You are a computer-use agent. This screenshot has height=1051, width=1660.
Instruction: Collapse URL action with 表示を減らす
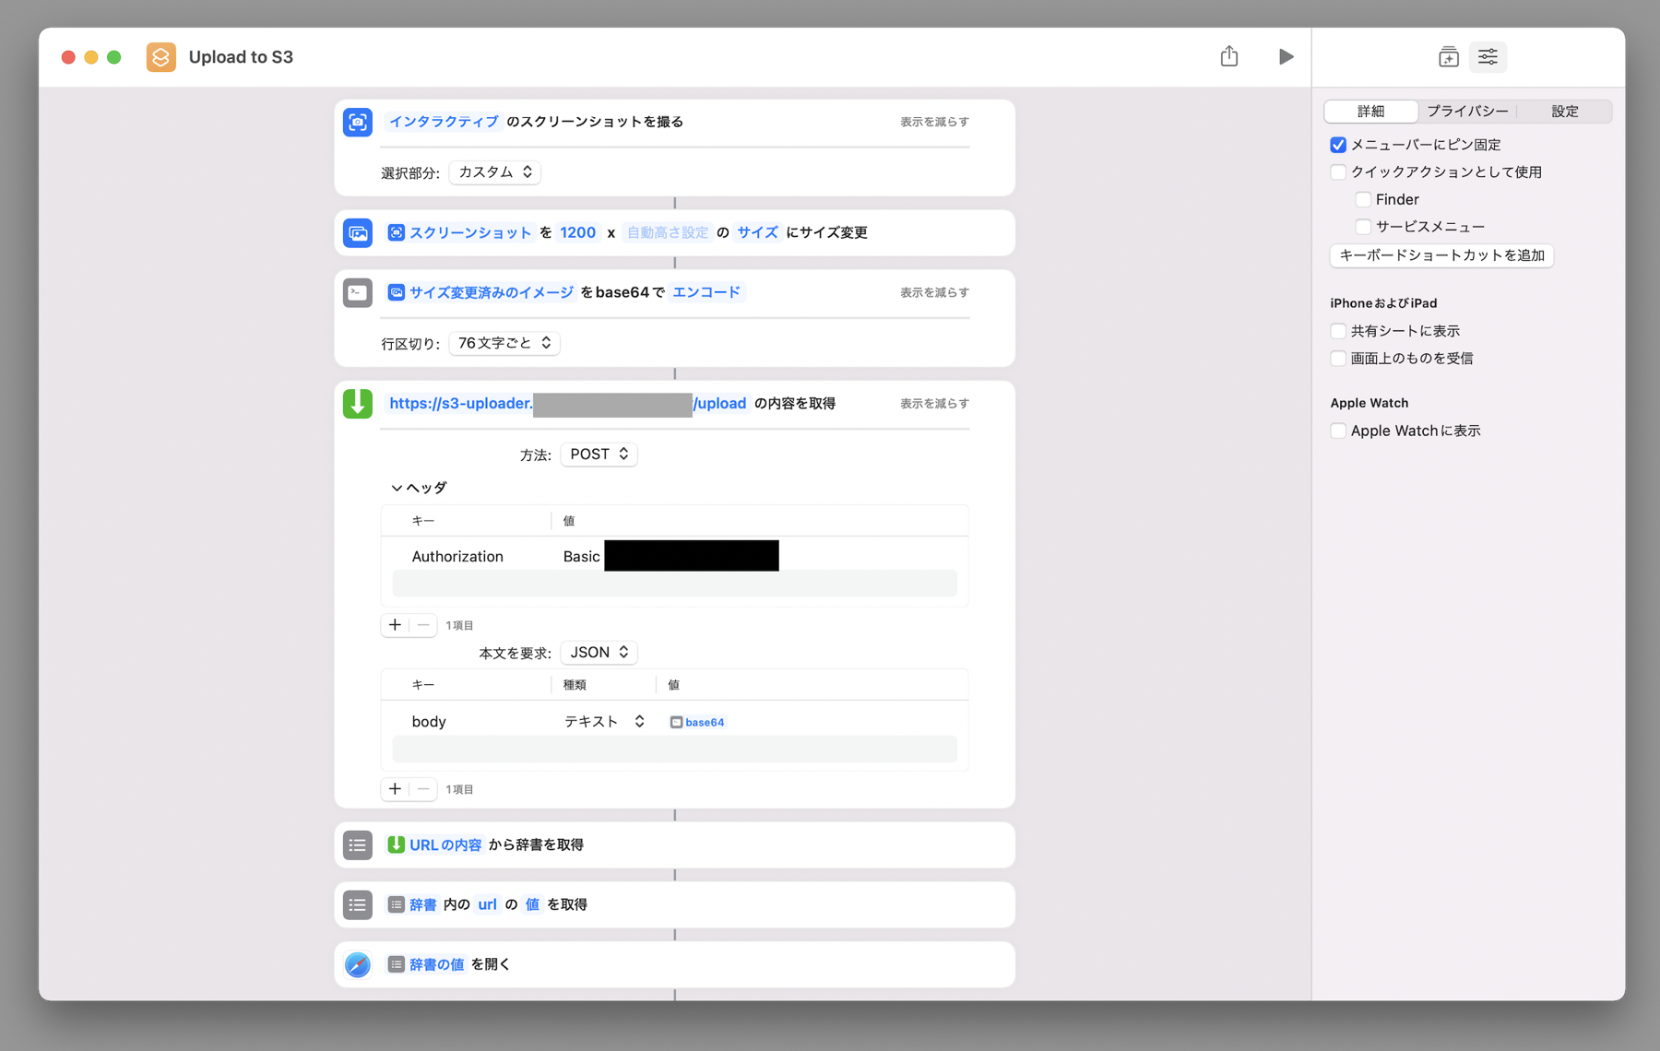click(x=934, y=403)
